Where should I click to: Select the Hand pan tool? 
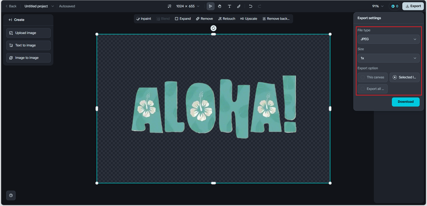[220, 6]
